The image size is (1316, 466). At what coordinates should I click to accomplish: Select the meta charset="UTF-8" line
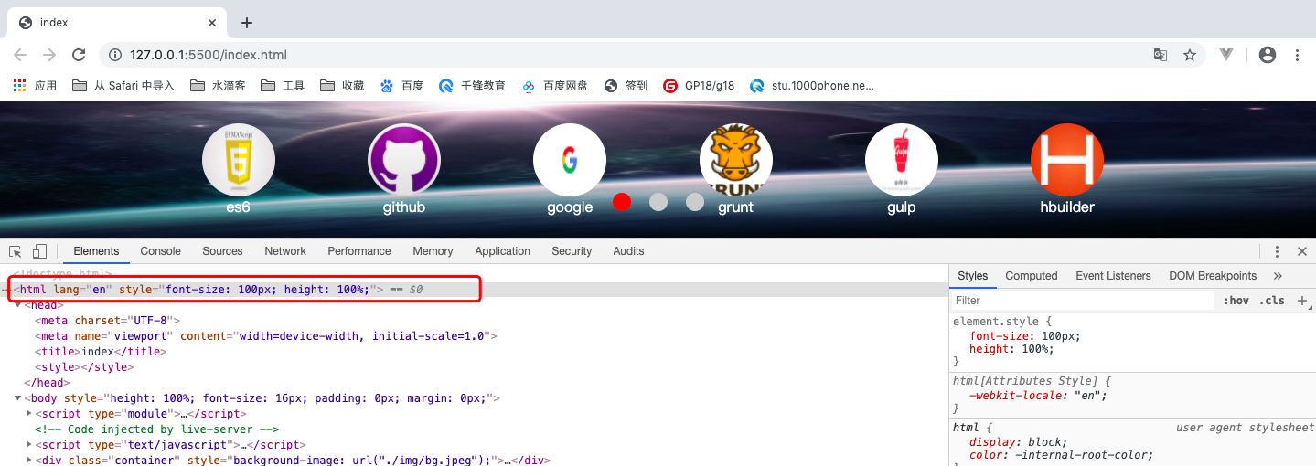(108, 321)
